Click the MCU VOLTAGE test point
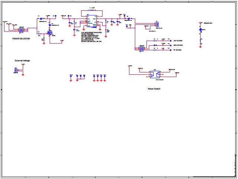The width and height of the screenshot is (238, 179). click(170, 45)
